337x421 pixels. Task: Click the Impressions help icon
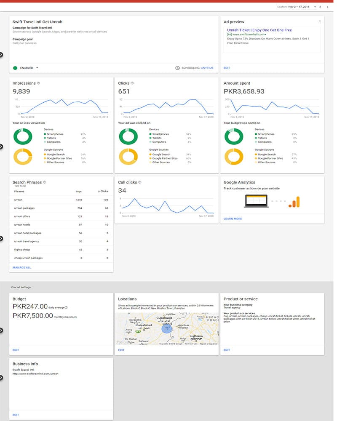38,83
